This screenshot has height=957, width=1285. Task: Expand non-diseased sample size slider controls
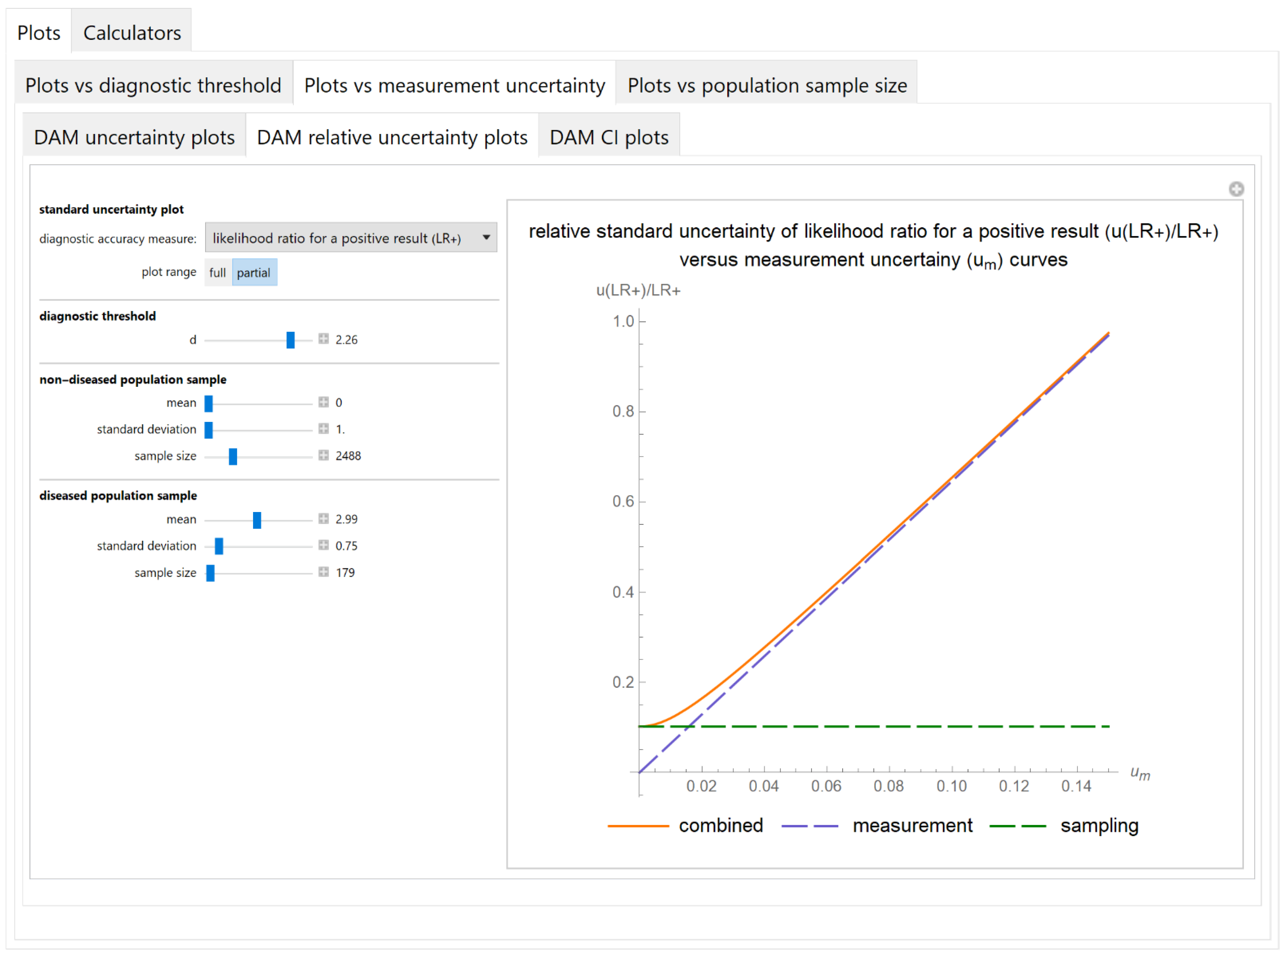[323, 455]
